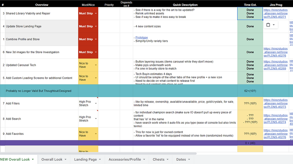Show comment marker on Add Filters Must/Nice cell
Viewport: 293px width, 164px height.
(97, 98)
